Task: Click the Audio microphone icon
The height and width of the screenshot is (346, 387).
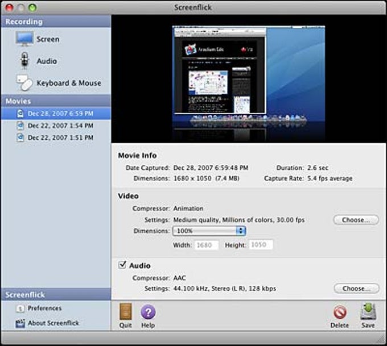Action: point(24,60)
